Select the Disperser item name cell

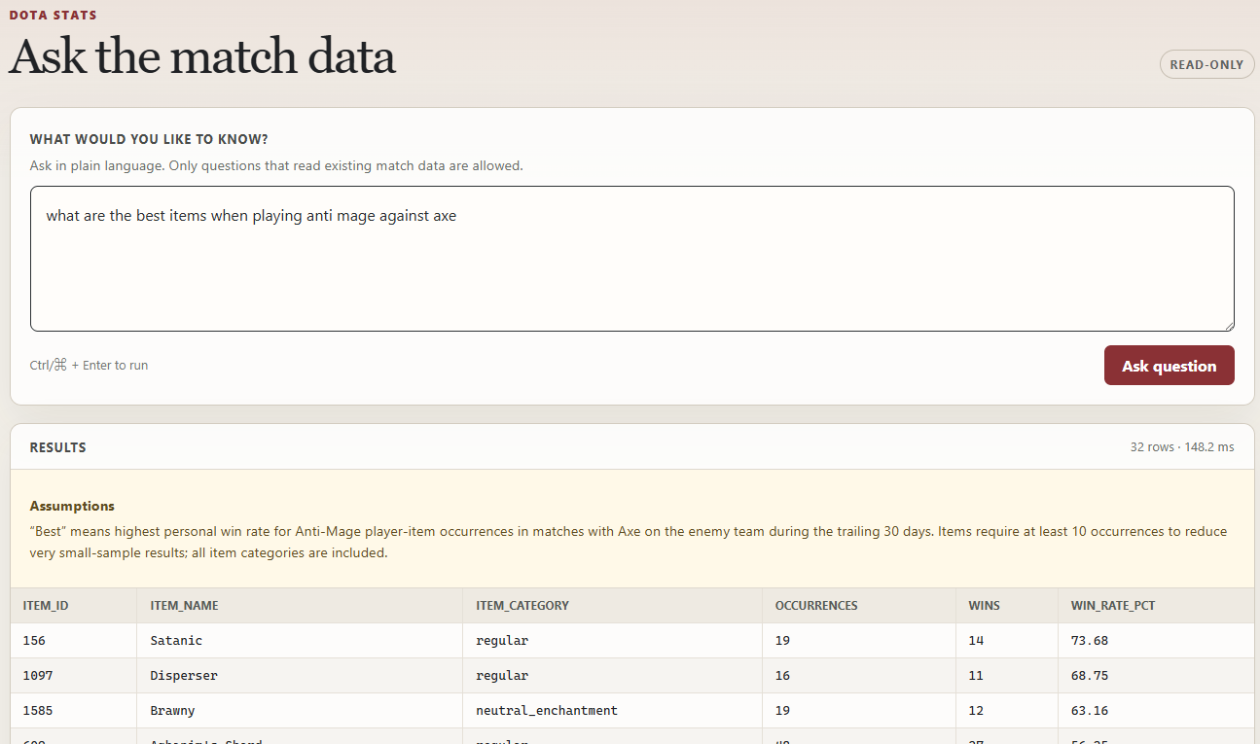click(x=300, y=676)
